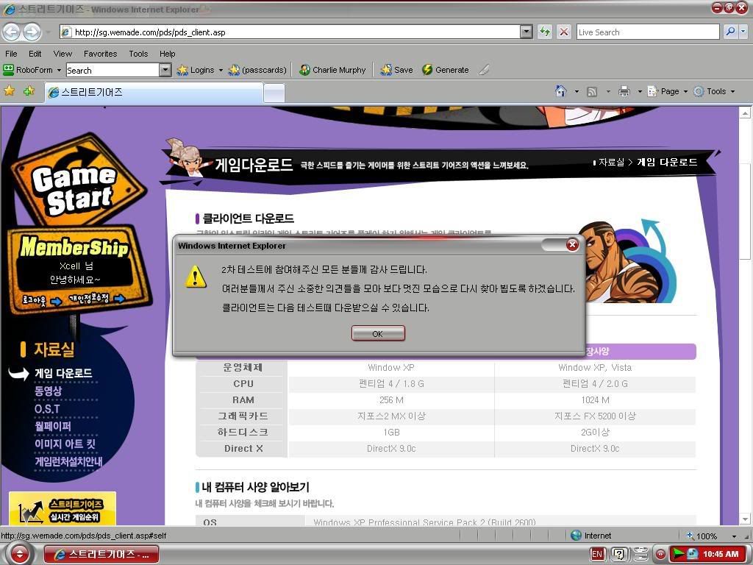The image size is (753, 565).
Task: Open the Favorites menu
Action: [100, 54]
